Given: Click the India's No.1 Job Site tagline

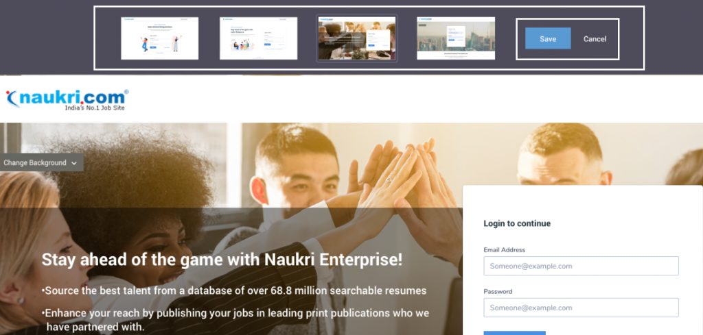Looking at the screenshot, I should point(95,108).
